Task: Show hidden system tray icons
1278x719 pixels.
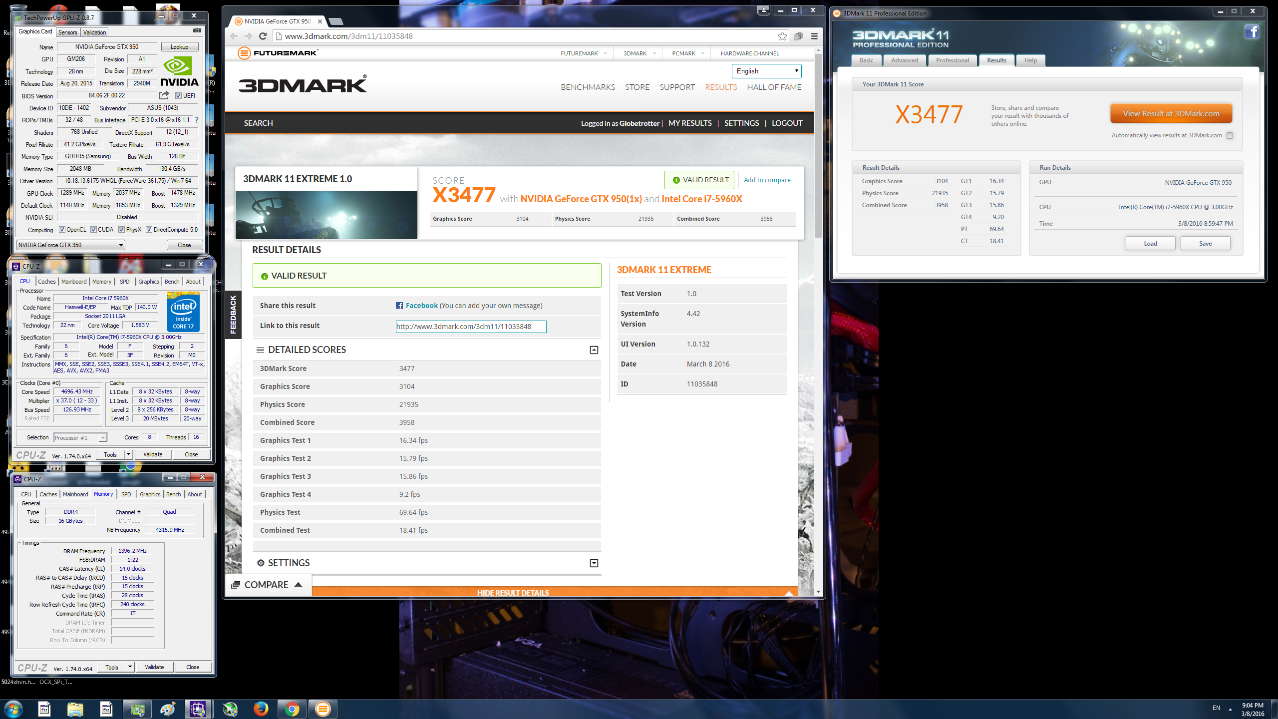Action: coord(1230,709)
